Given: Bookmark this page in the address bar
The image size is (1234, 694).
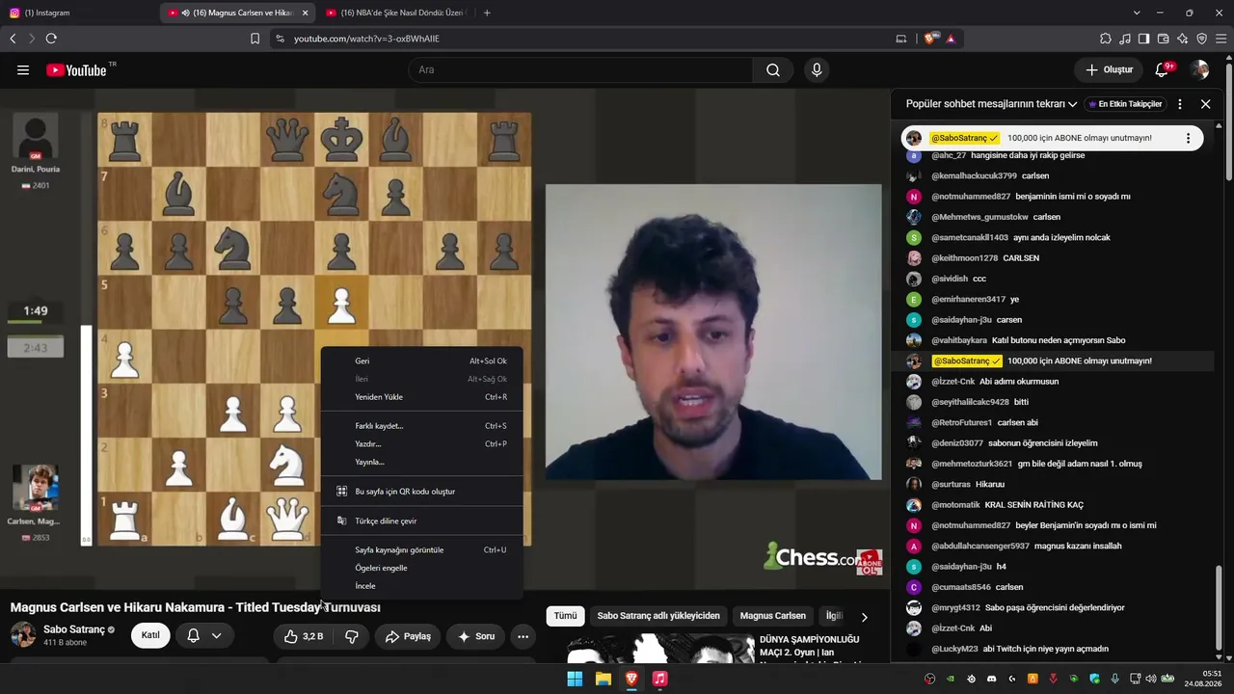Looking at the screenshot, I should (x=255, y=39).
